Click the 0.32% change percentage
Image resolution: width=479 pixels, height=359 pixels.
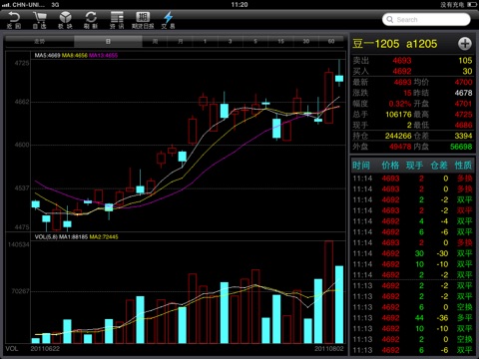(x=400, y=104)
